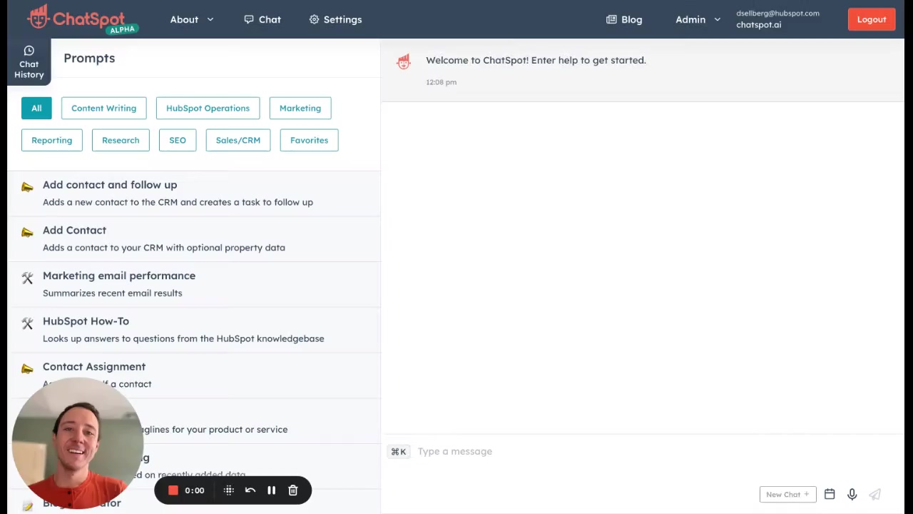Screen dimensions: 913x514
Task: Click the webcam video bubble
Action: (77, 443)
